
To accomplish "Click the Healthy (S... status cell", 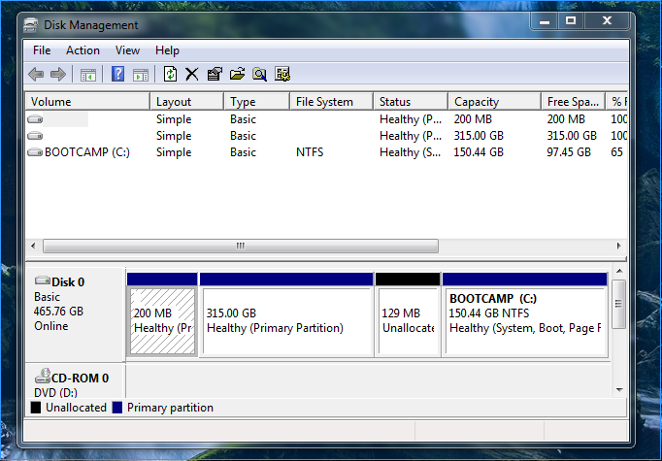I will (x=410, y=152).
